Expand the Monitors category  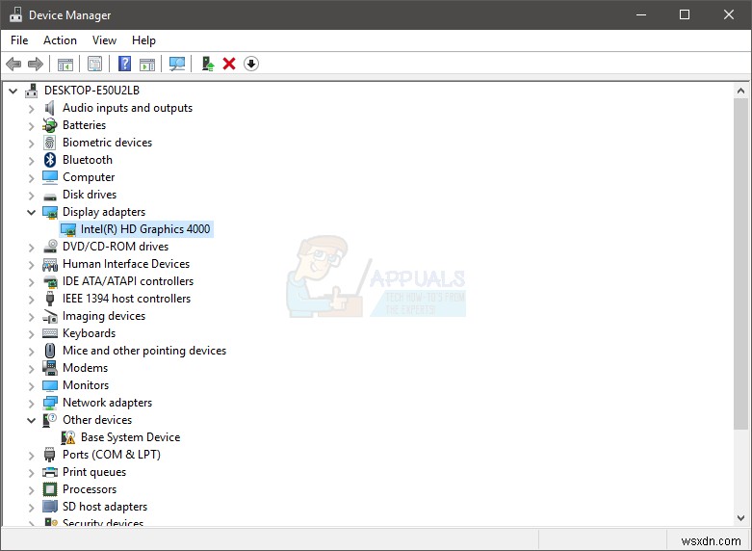coord(31,386)
